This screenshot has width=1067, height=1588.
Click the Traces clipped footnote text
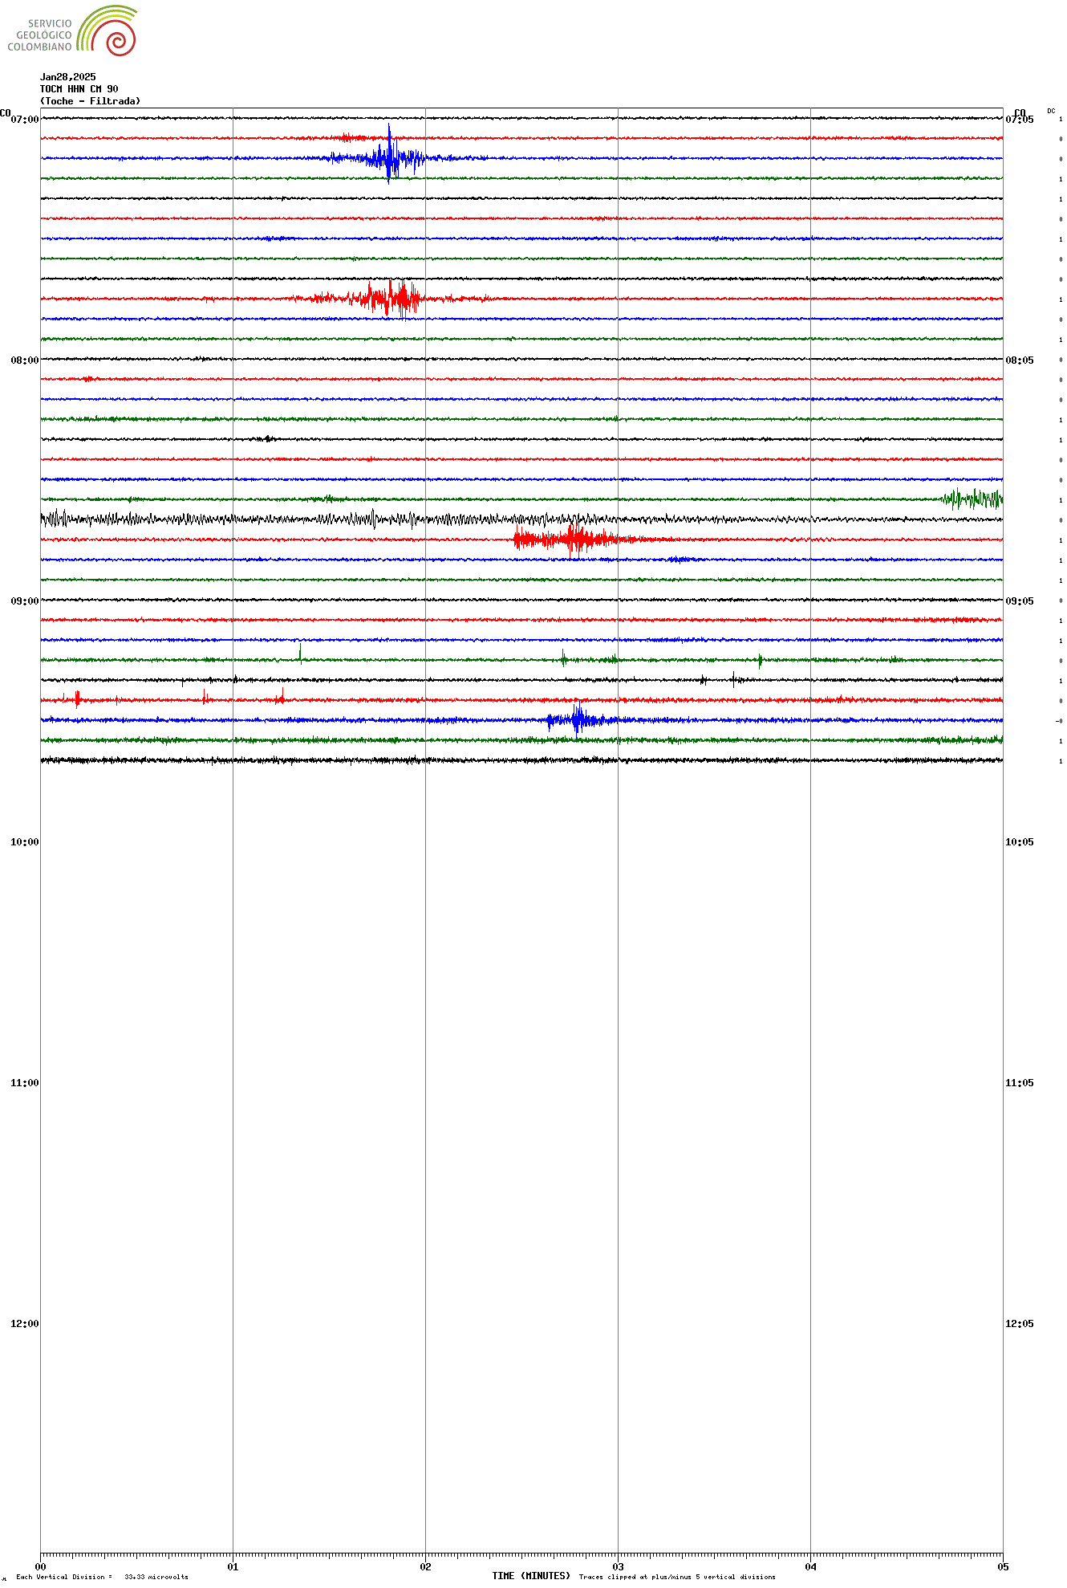(x=677, y=1577)
